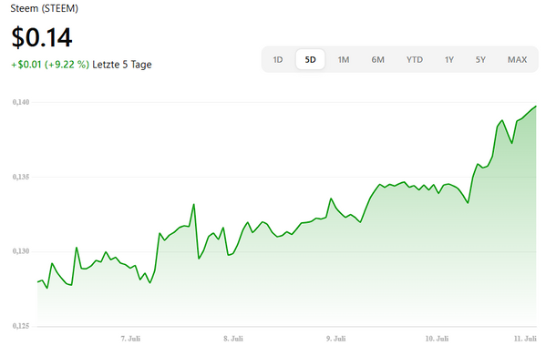This screenshot has width=546, height=346.
Task: Switch chart to 6M range
Action: tap(377, 60)
